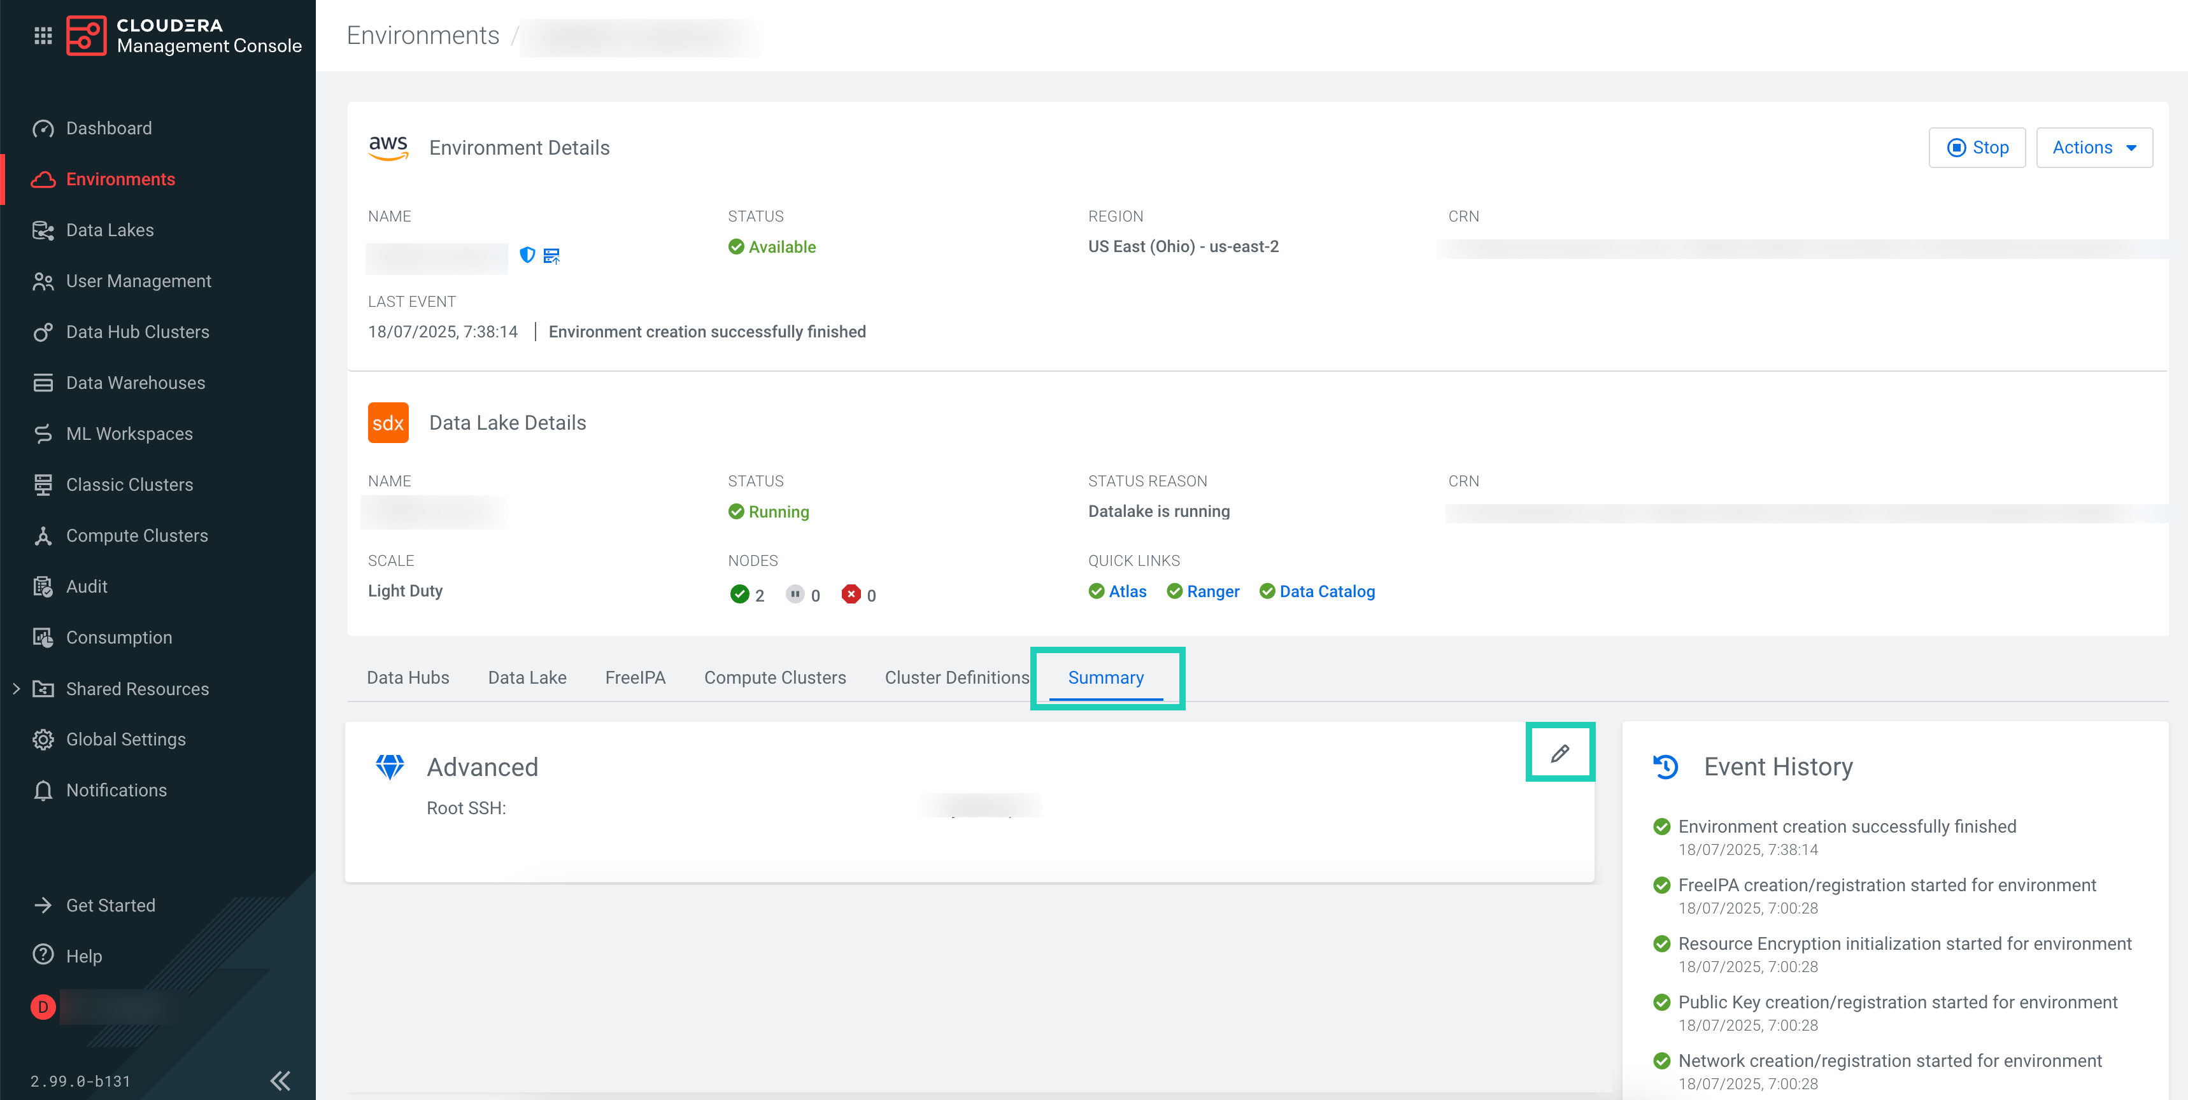Switch to the FreeIPA tab

pos(634,677)
